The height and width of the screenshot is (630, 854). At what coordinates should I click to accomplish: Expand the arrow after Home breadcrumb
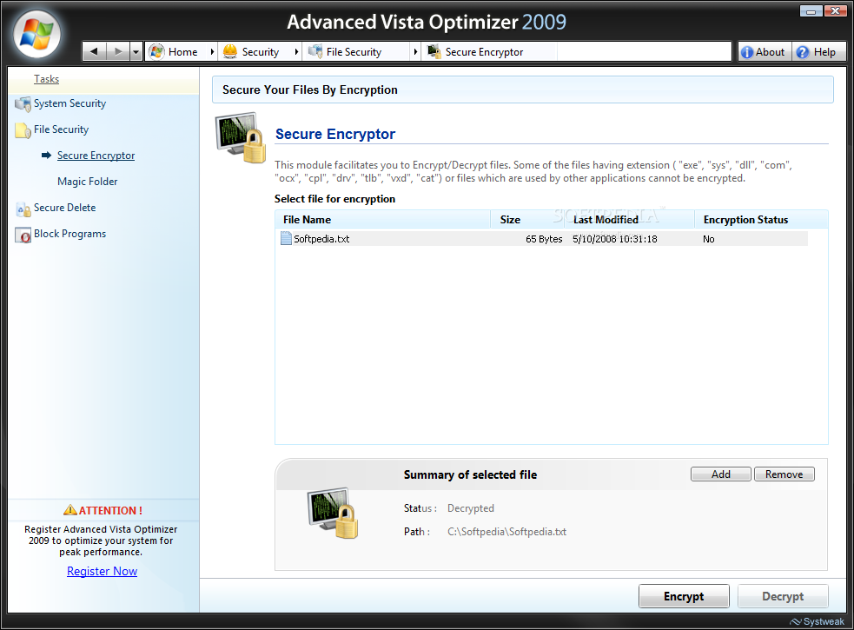[x=212, y=52]
